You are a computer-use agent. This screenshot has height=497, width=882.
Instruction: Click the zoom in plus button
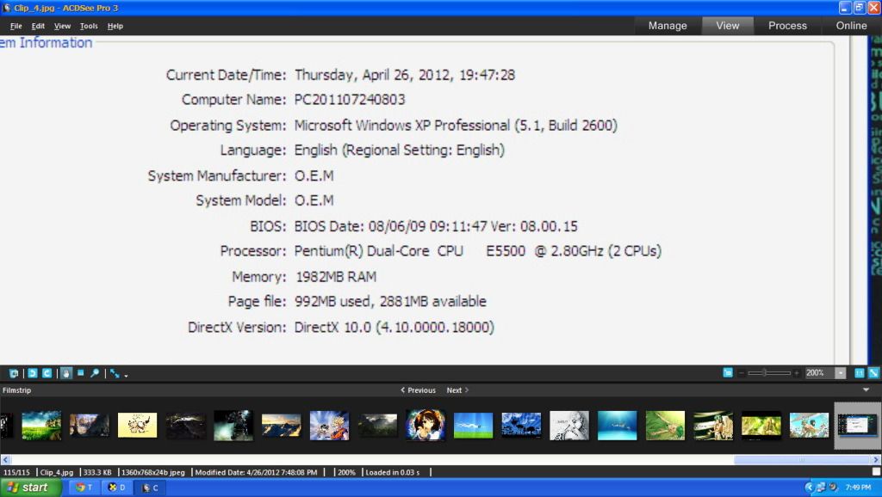pyautogui.click(x=797, y=373)
